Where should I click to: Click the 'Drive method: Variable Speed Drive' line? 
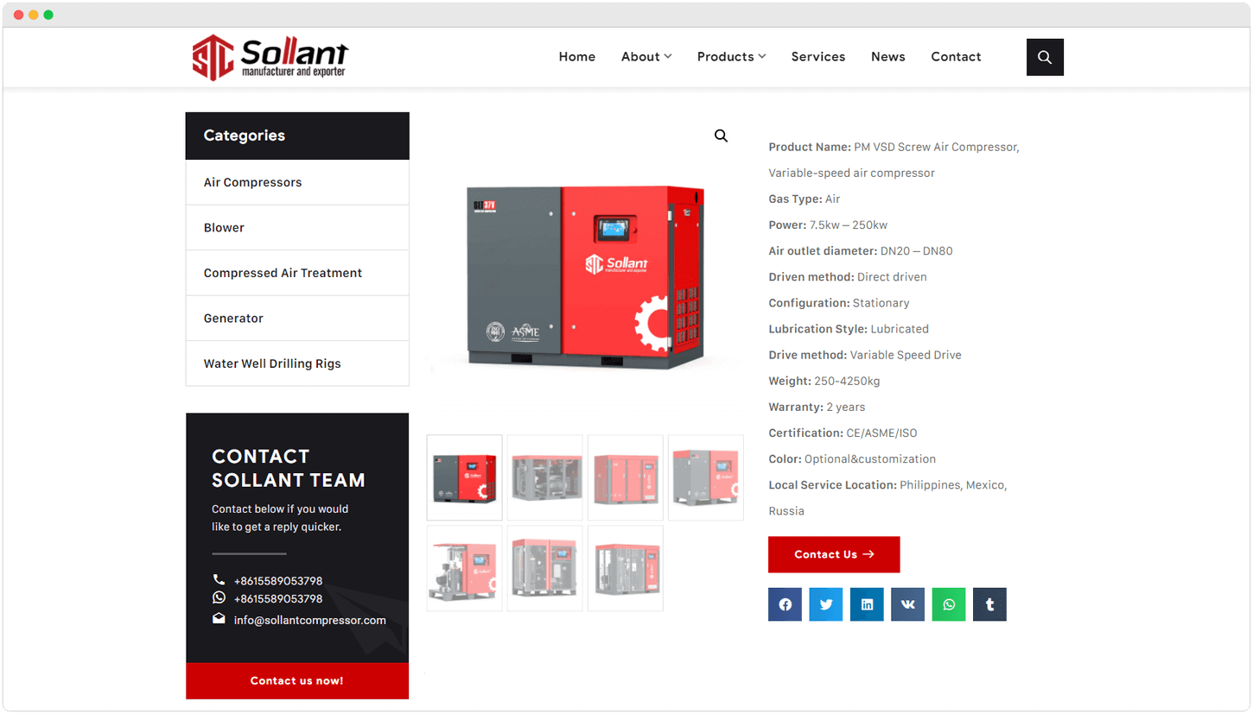point(865,355)
